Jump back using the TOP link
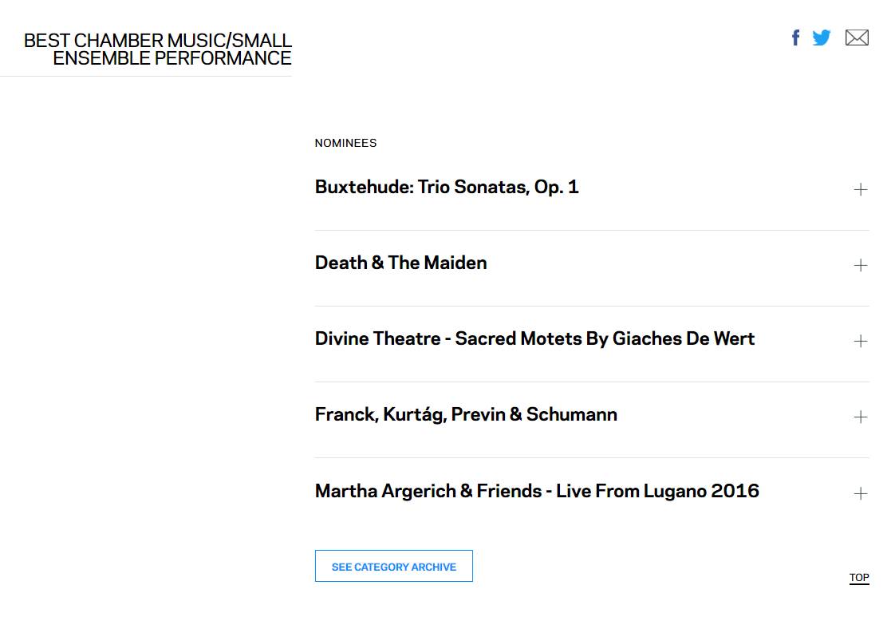Viewport: 895px width, 621px height. [859, 578]
